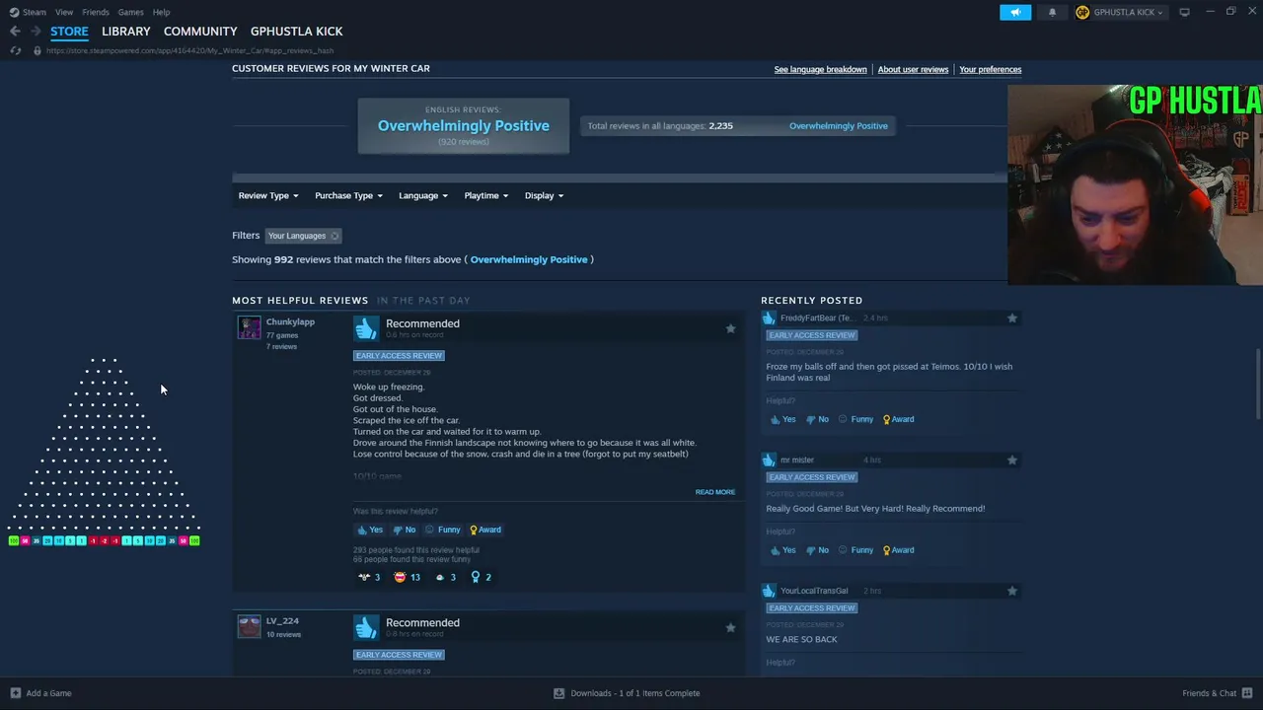Open the Playtime filter dropdown
This screenshot has height=710, width=1263.
(x=486, y=195)
